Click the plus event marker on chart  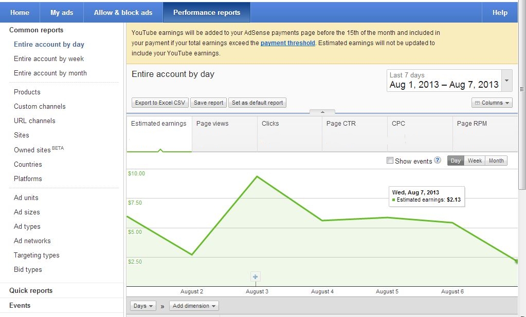coord(256,277)
